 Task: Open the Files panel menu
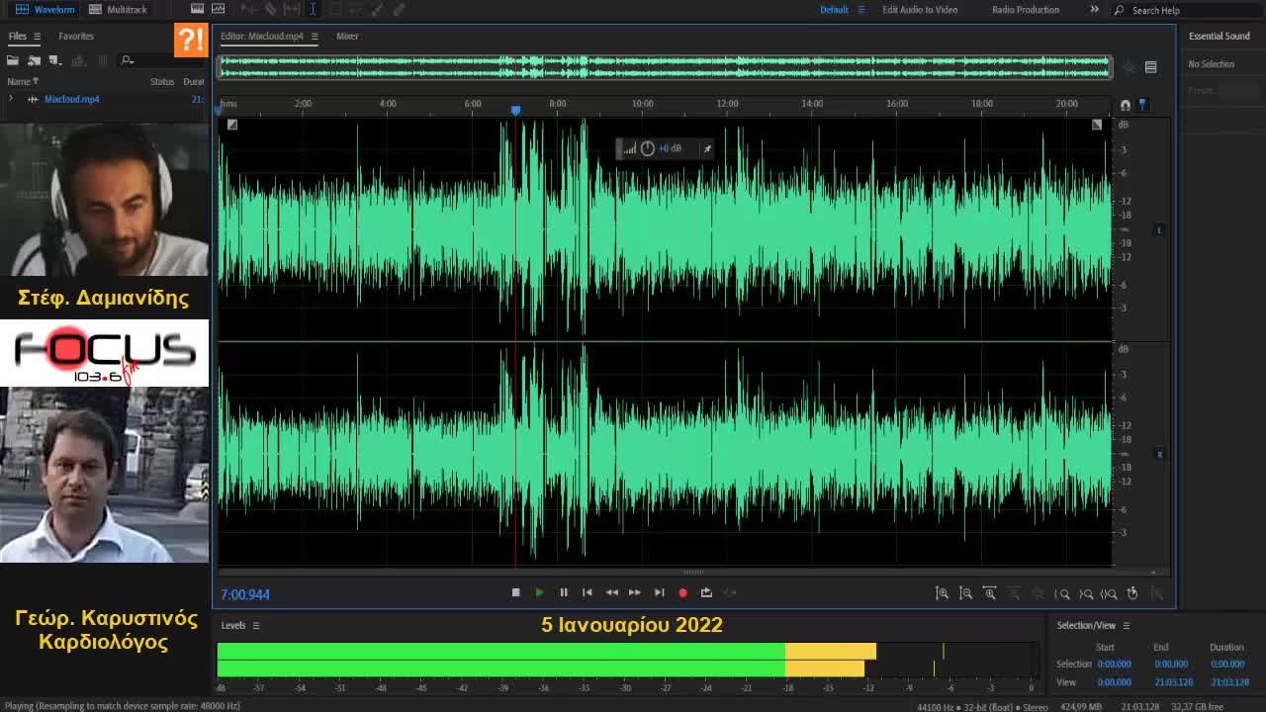pyautogui.click(x=37, y=37)
